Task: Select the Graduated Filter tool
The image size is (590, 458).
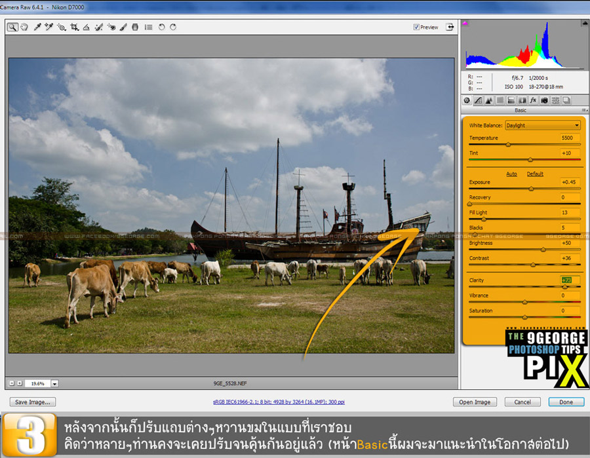Action: [x=135, y=27]
